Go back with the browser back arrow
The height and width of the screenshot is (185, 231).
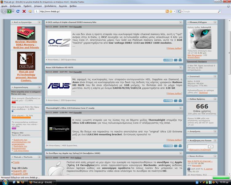click(x=4, y=11)
